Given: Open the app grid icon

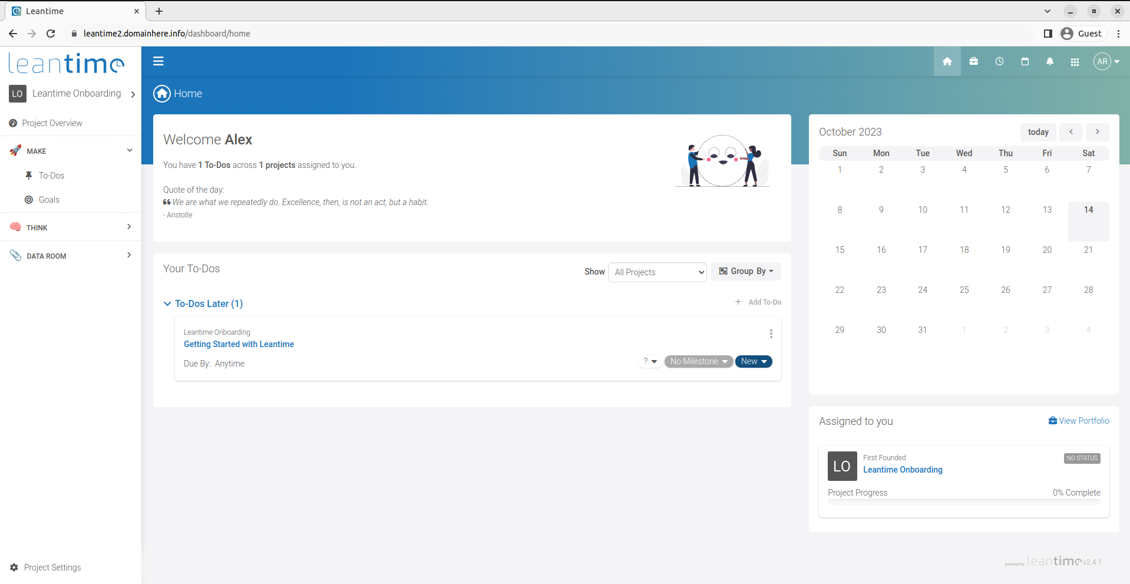Looking at the screenshot, I should tap(1075, 61).
